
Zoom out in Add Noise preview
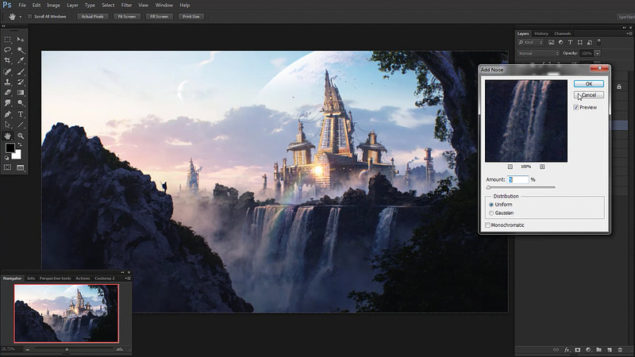(x=510, y=167)
